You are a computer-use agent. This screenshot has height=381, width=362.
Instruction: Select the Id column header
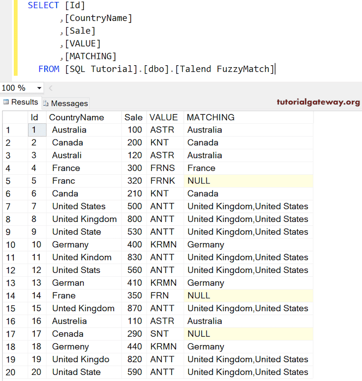pos(37,117)
